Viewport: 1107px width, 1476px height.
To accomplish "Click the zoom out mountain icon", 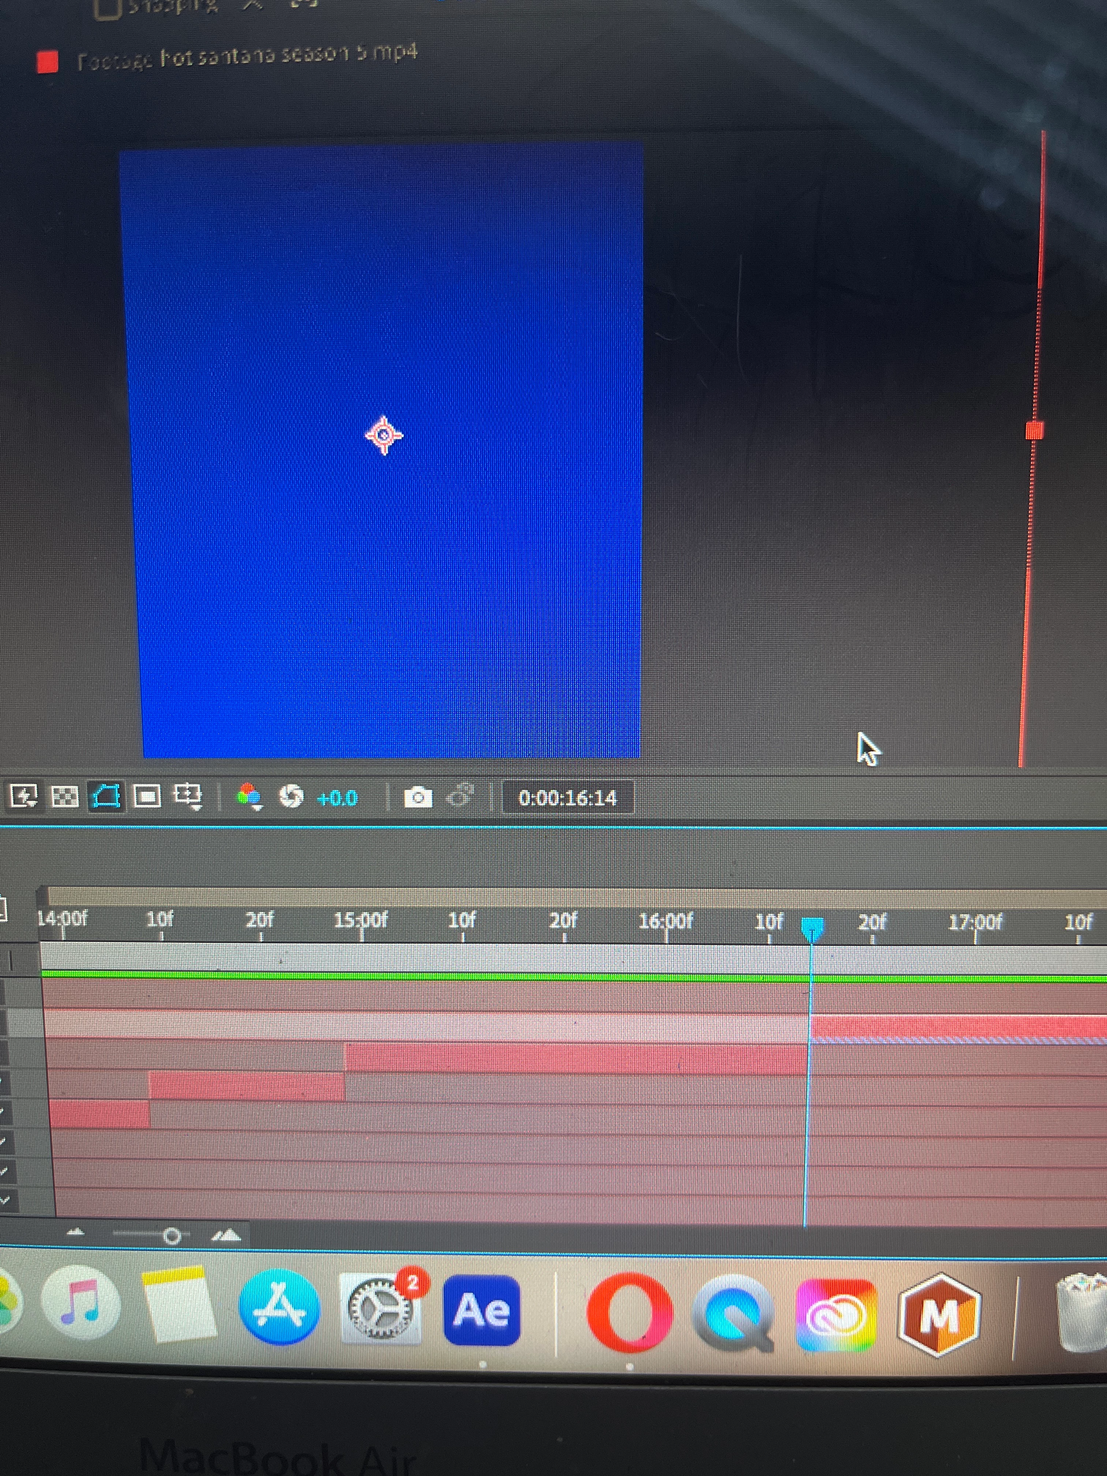I will (75, 1233).
